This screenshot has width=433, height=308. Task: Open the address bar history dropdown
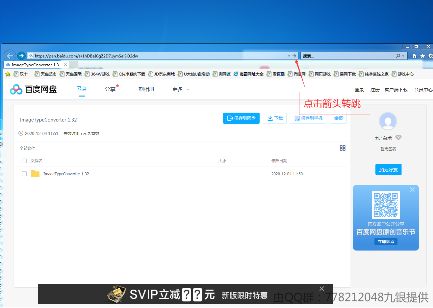[x=289, y=56]
